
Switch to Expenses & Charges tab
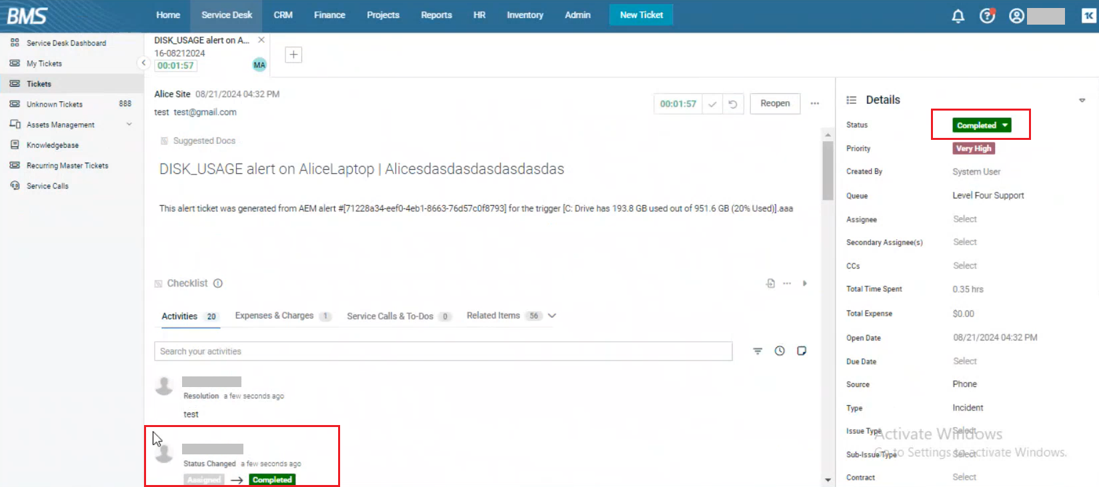(274, 316)
